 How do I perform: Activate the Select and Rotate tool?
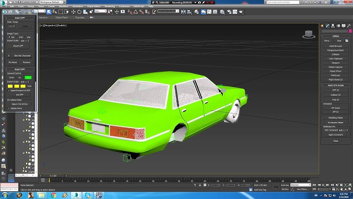point(79,12)
